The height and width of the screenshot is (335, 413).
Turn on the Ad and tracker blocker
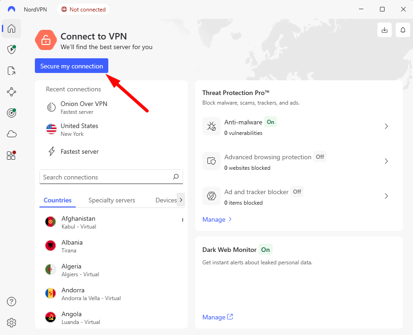point(297,191)
